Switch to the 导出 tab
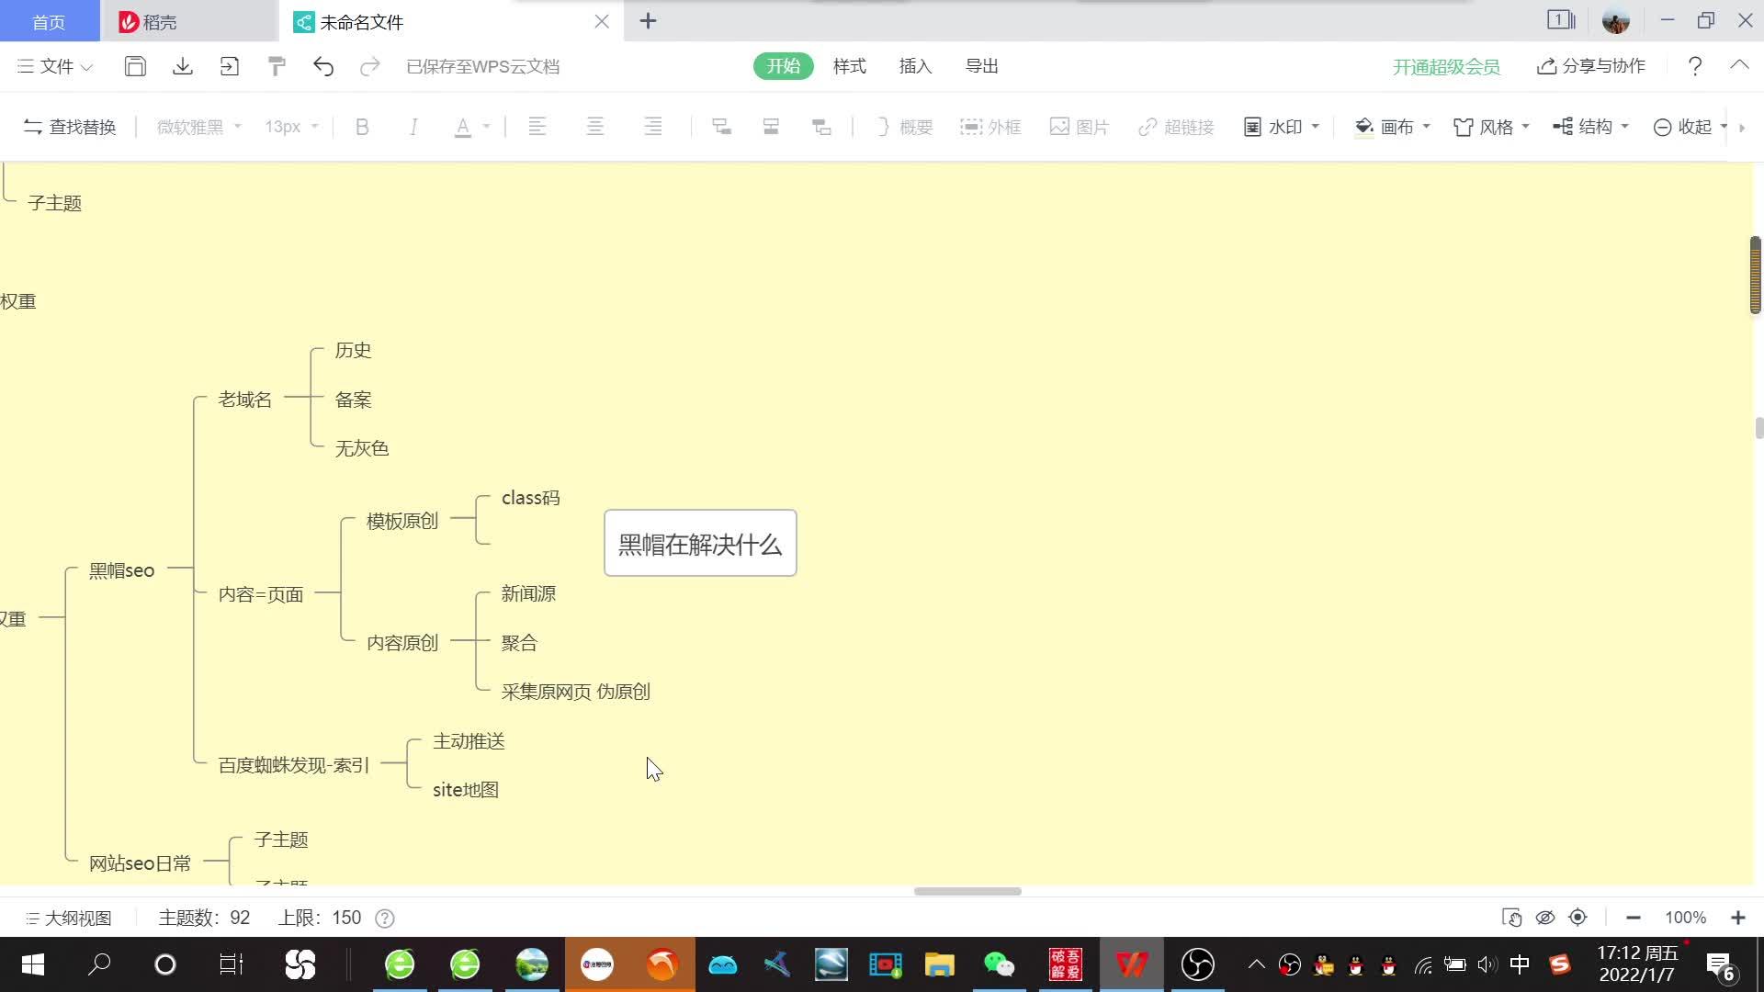This screenshot has width=1764, height=992. [x=982, y=66]
